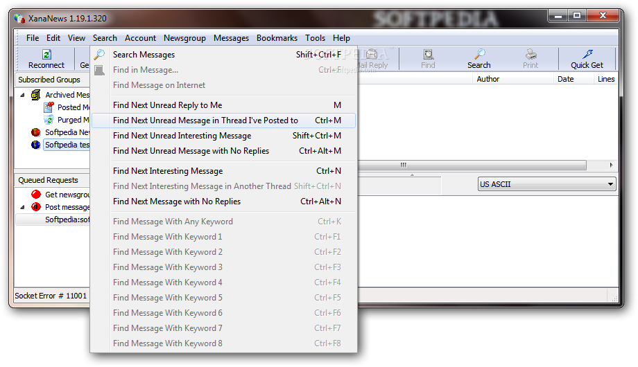Choose Find Next Unread Message in Thread I've Posted to

[x=224, y=120]
